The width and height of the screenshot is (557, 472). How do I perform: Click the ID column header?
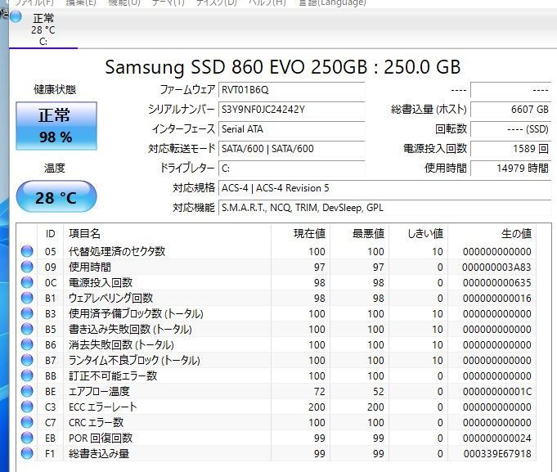tap(51, 233)
